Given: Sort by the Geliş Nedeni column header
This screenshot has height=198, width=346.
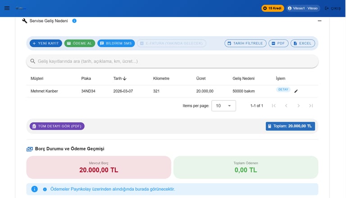Looking at the screenshot, I should click(x=243, y=78).
